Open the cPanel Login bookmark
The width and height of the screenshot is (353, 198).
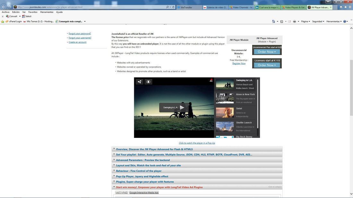click(x=13, y=21)
